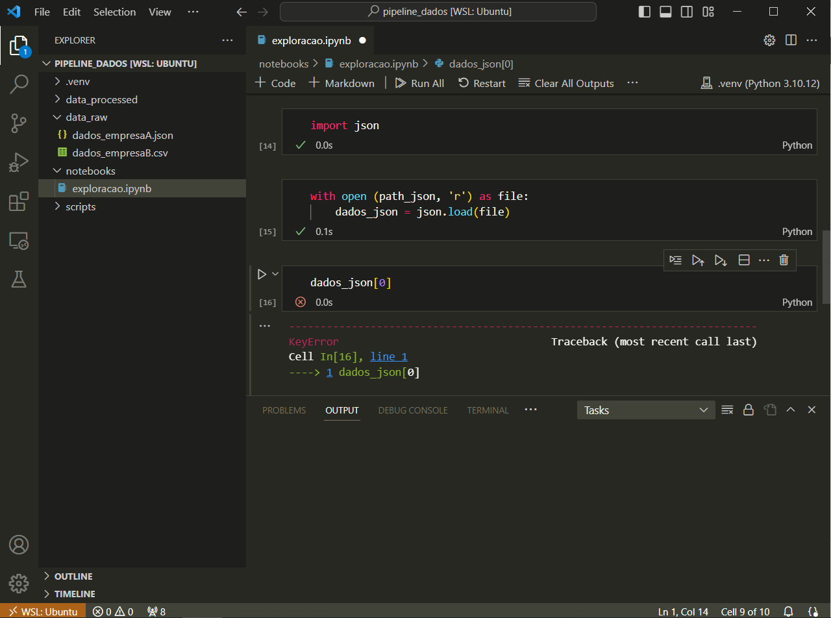Execute above cells icon in cell toolbar
Image resolution: width=831 pixels, height=618 pixels.
coord(698,260)
